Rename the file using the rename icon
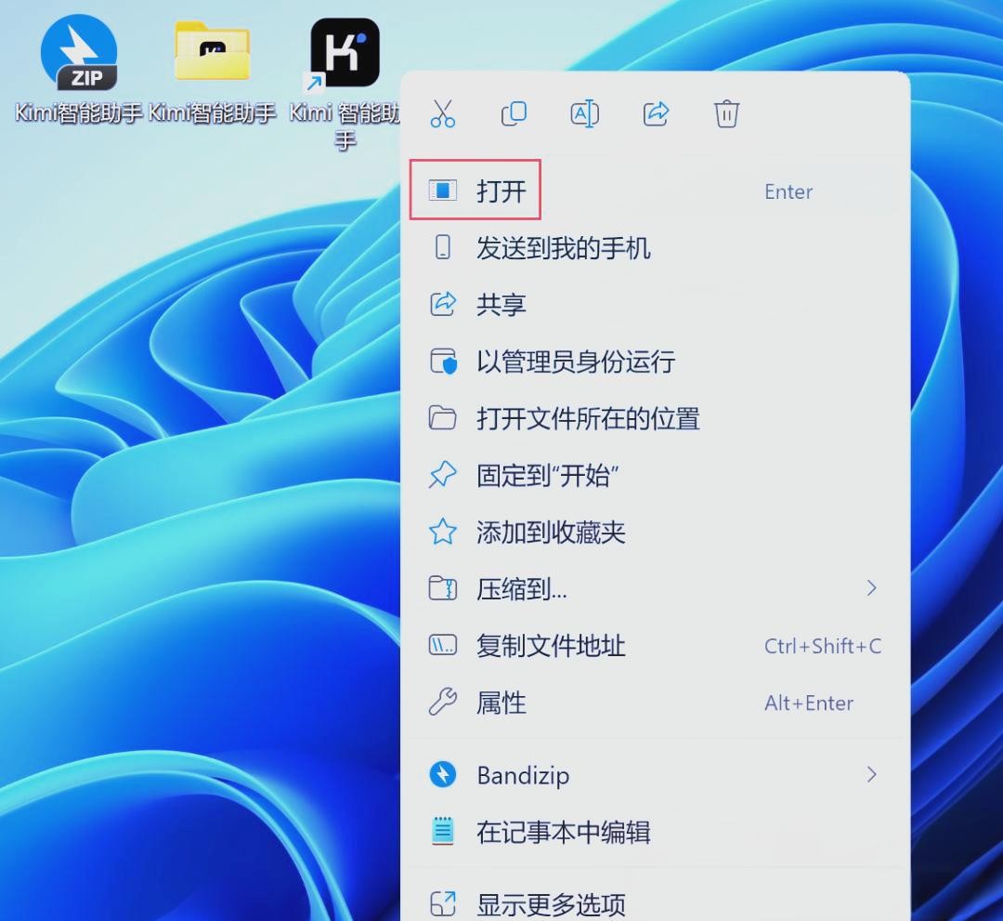This screenshot has height=921, width=1003. pos(584,112)
